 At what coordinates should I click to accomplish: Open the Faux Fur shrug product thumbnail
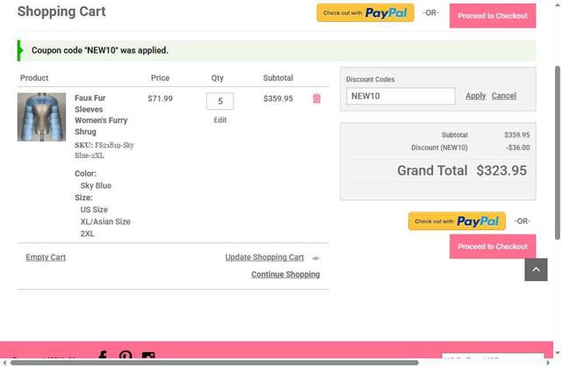(41, 117)
